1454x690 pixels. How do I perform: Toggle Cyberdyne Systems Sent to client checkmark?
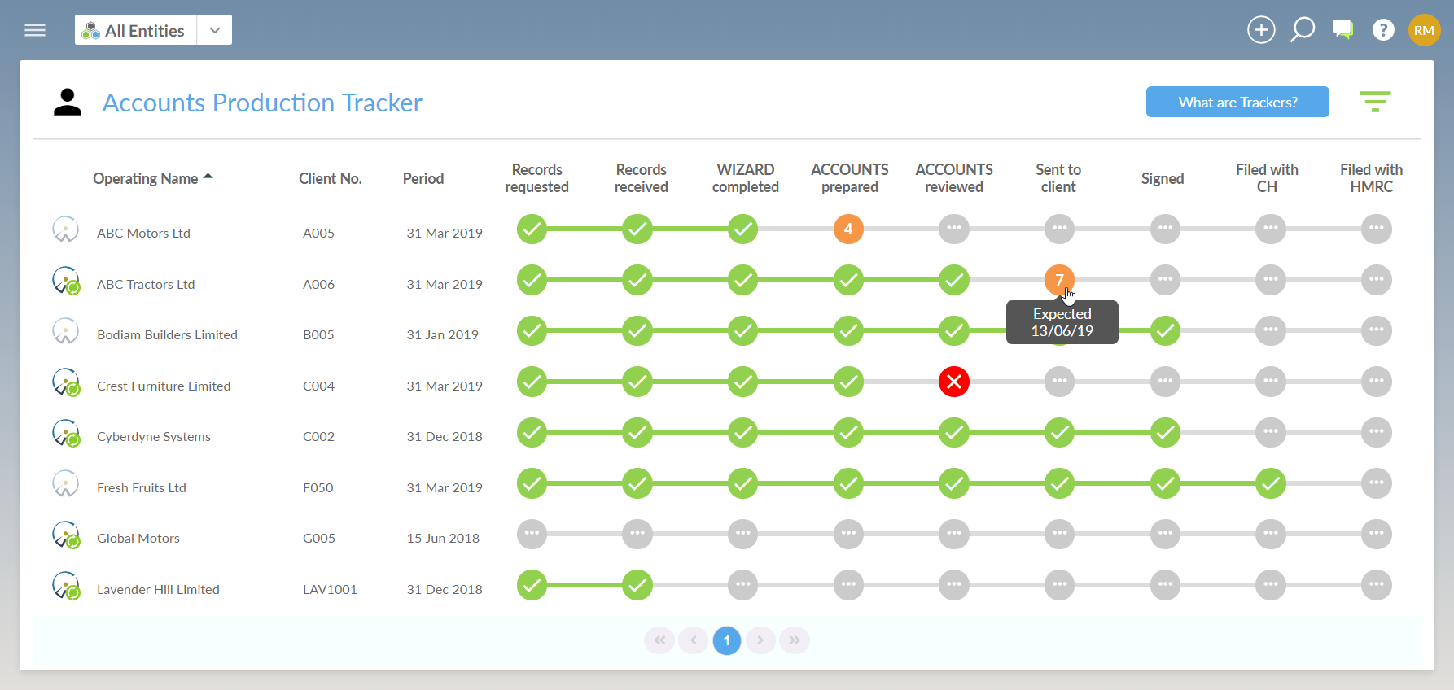pyautogui.click(x=1059, y=432)
